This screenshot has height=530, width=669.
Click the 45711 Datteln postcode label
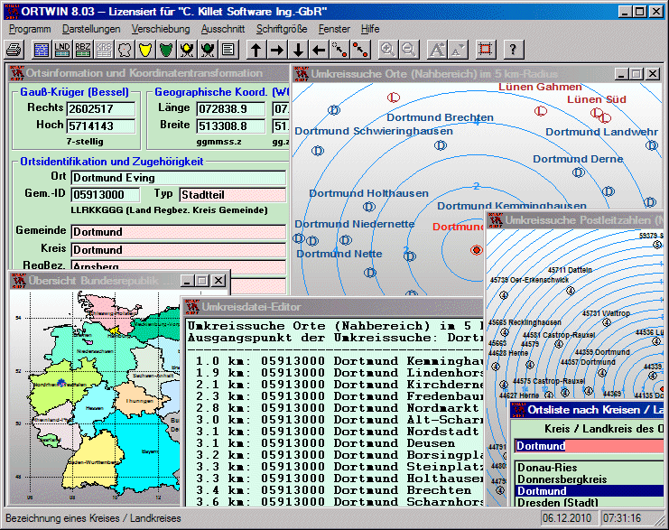570,270
